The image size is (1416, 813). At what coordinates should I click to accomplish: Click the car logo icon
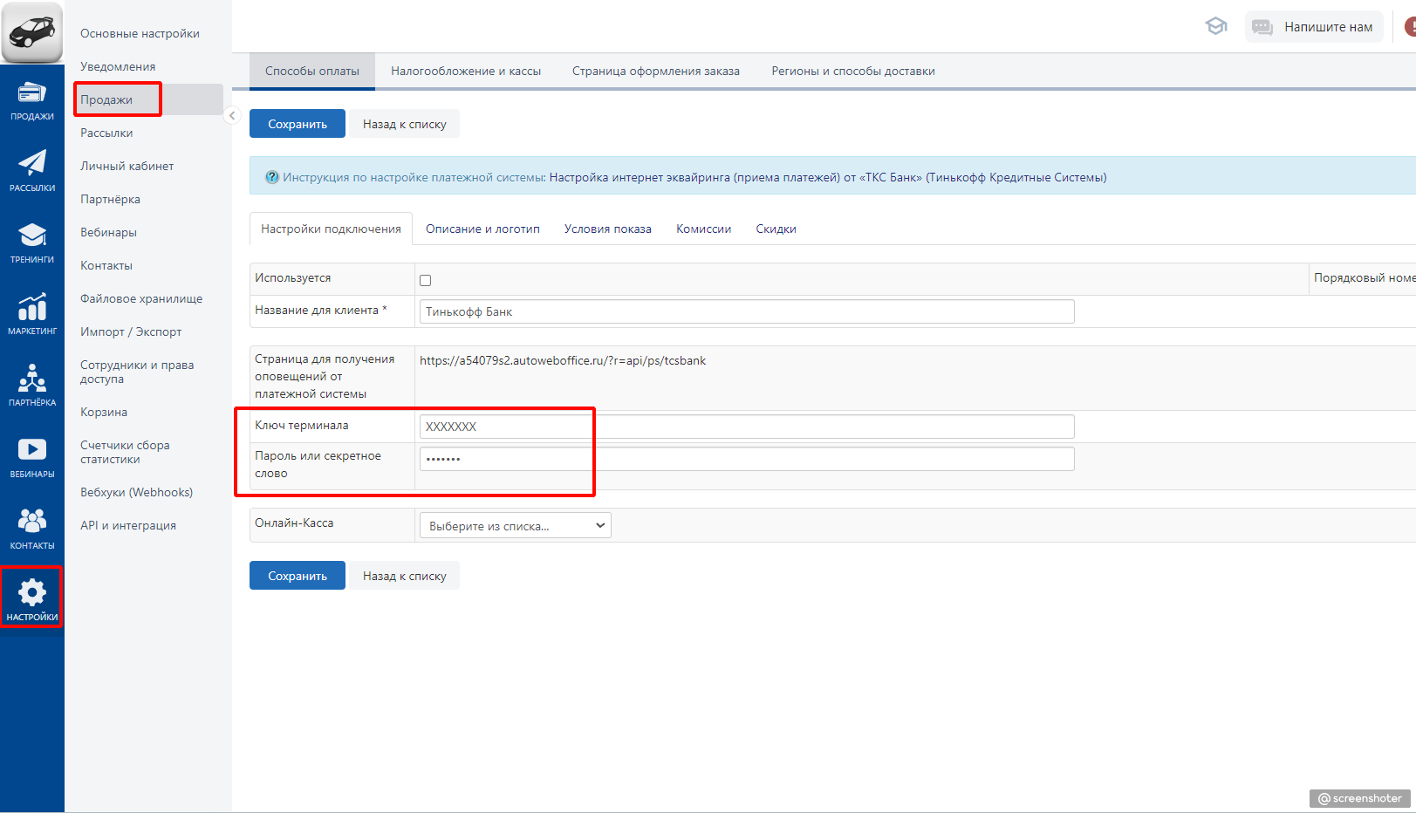[x=32, y=32]
